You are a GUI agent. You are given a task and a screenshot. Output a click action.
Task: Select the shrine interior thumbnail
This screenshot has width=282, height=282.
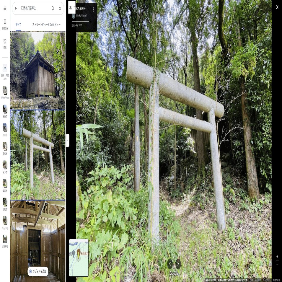tap(38, 241)
